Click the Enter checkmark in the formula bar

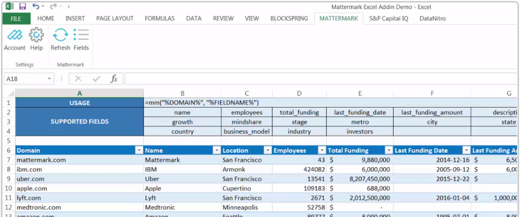[x=96, y=79]
